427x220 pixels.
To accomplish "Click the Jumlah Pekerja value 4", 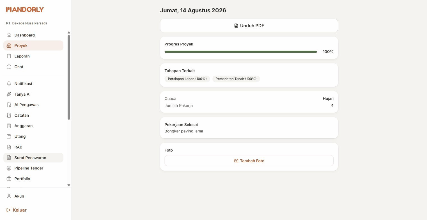I will (332, 106).
